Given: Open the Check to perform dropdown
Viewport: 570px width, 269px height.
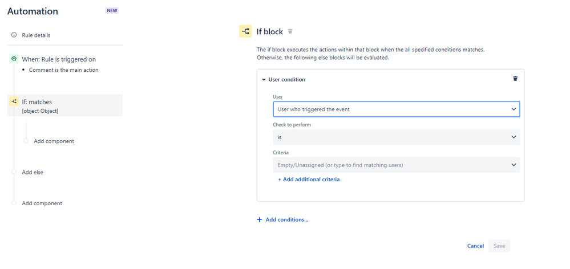Looking at the screenshot, I should [396, 137].
